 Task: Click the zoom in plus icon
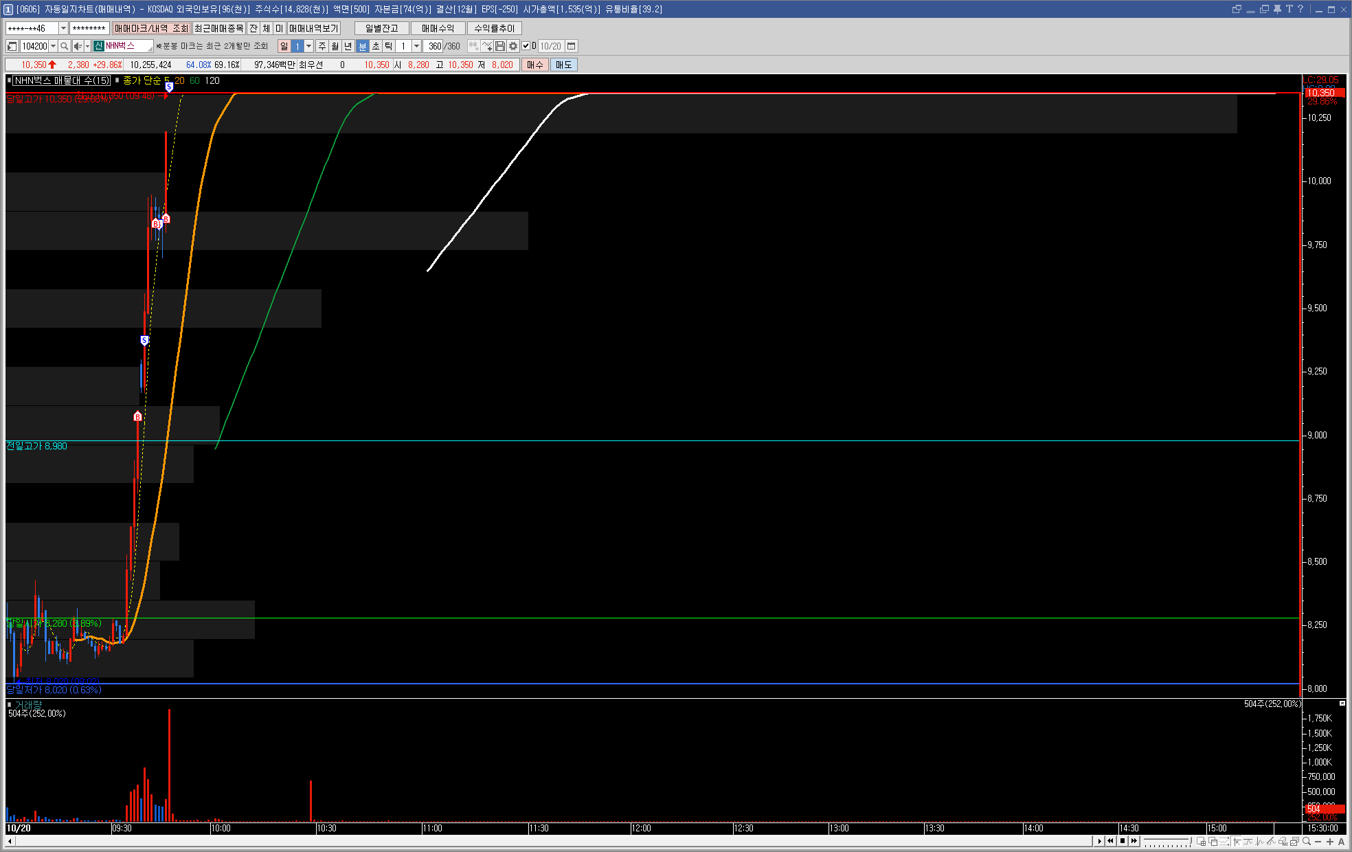(1330, 841)
